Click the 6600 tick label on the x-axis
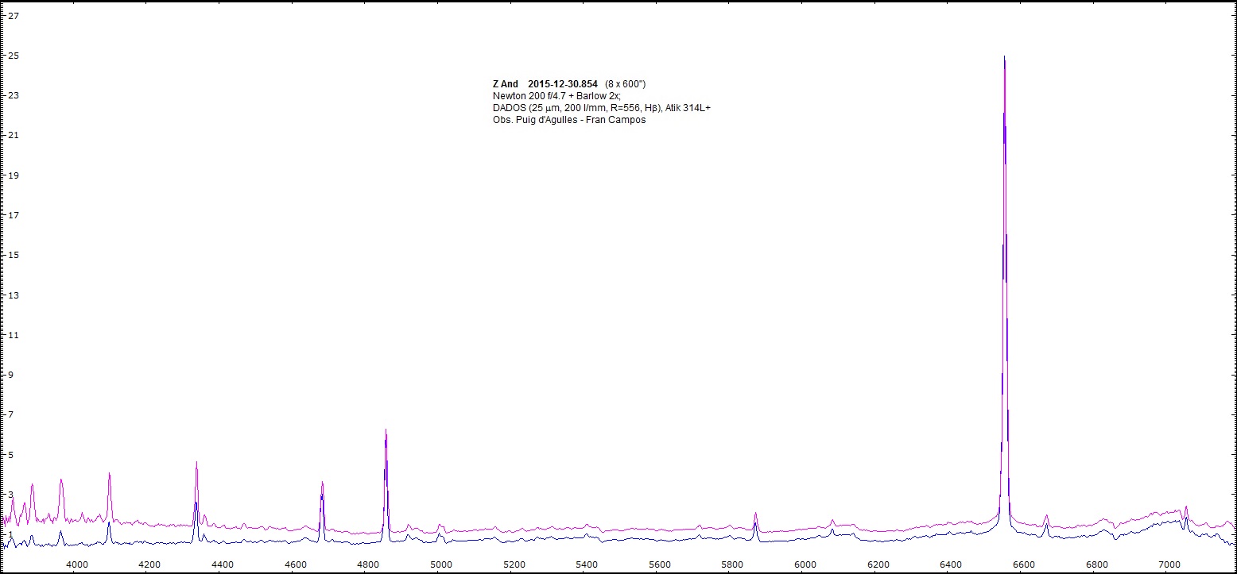This screenshot has width=1237, height=574. click(1023, 564)
